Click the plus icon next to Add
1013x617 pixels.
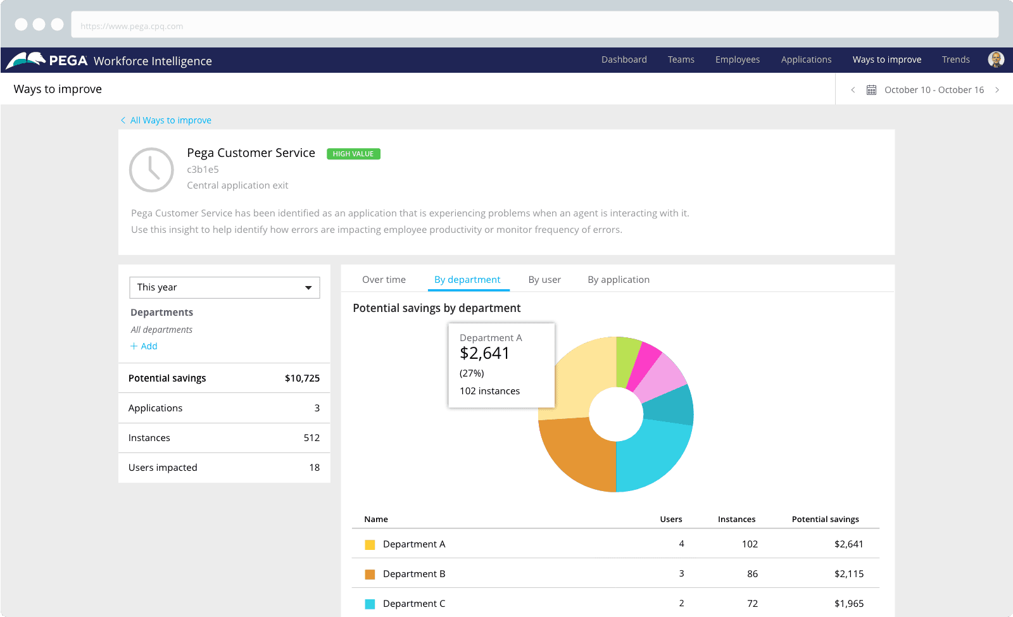(134, 346)
